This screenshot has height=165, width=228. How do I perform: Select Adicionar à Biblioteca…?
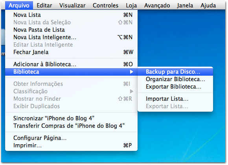[x=71, y=64]
